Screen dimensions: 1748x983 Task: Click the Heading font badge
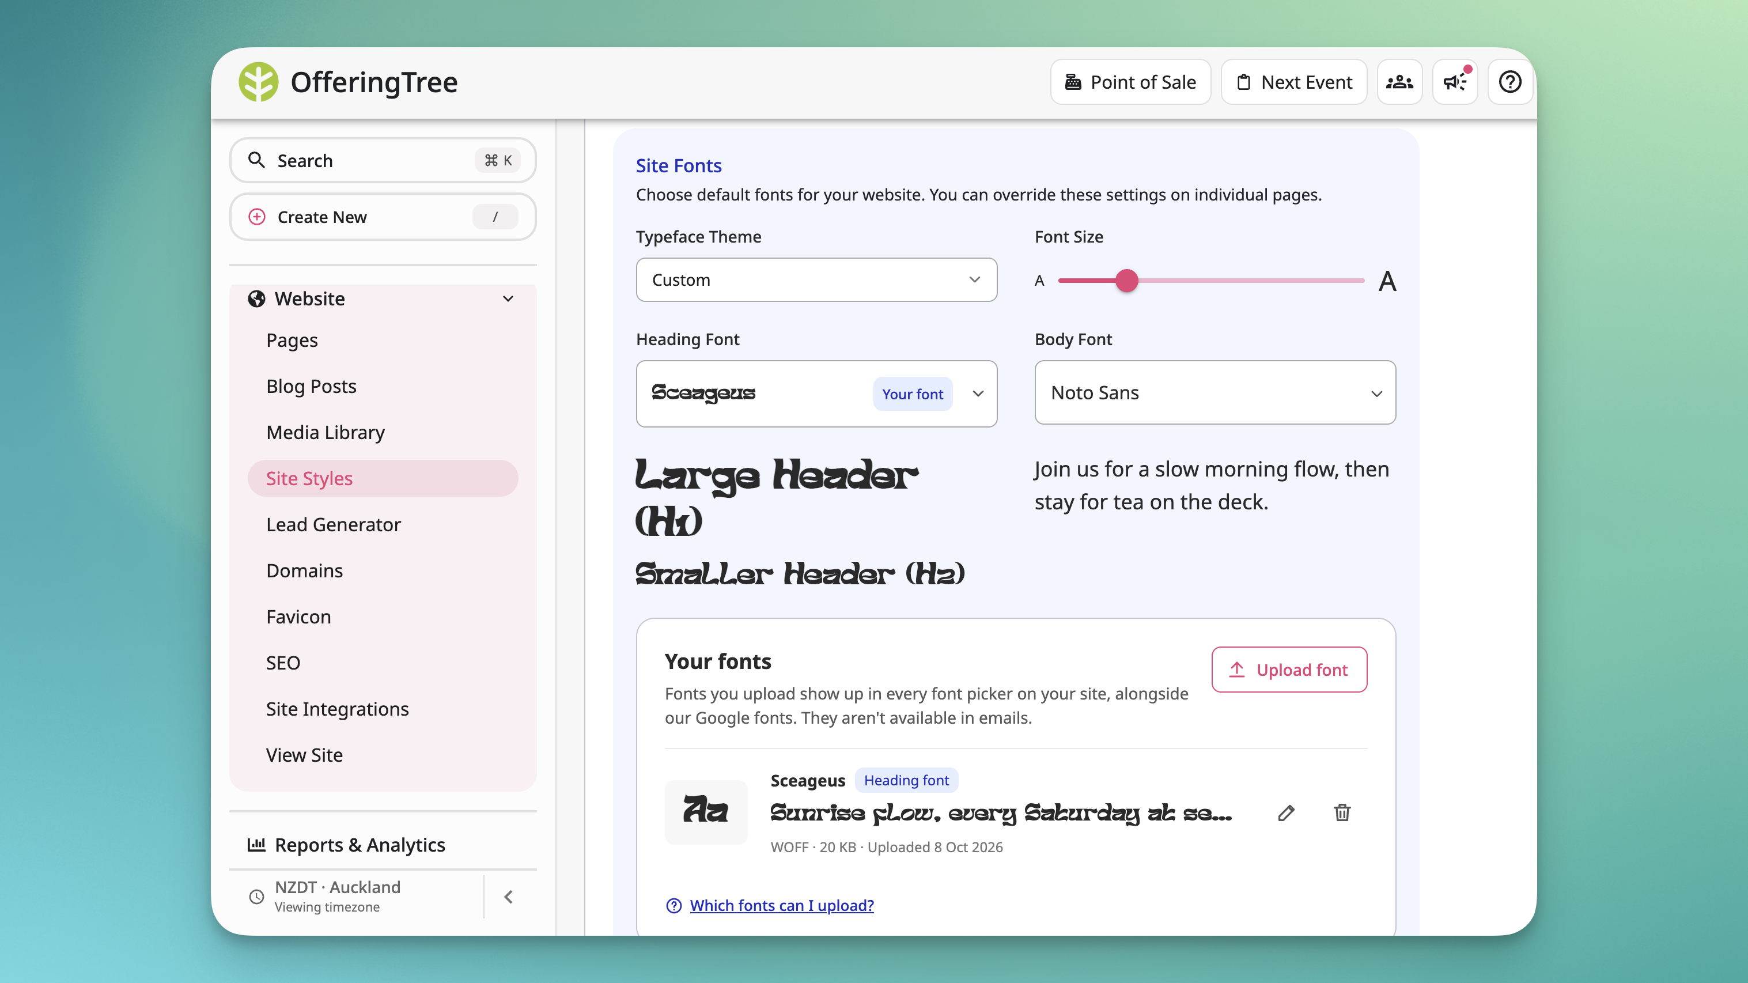tap(906, 781)
